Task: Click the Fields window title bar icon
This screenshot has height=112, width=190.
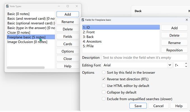Action: (x=83, y=20)
